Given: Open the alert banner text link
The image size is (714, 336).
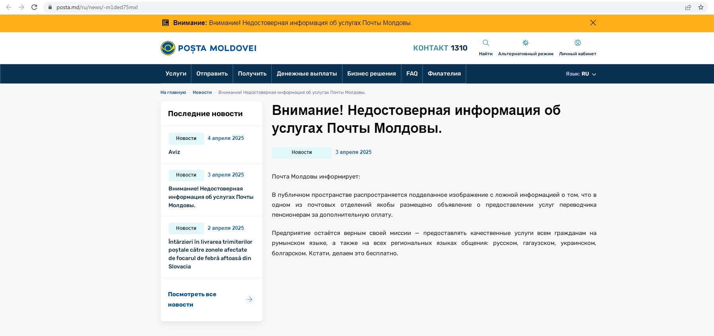Looking at the screenshot, I should [310, 23].
